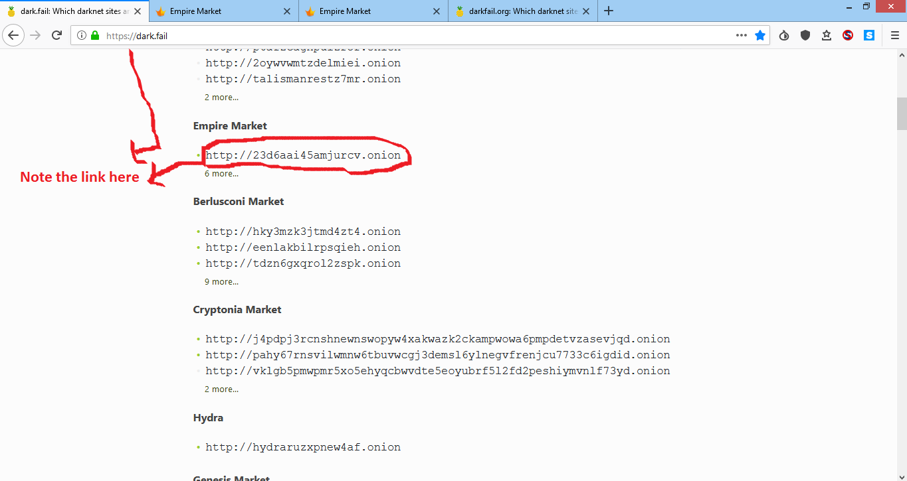Image resolution: width=907 pixels, height=481 pixels.
Task: Click the Forward navigation arrow
Action: click(35, 36)
